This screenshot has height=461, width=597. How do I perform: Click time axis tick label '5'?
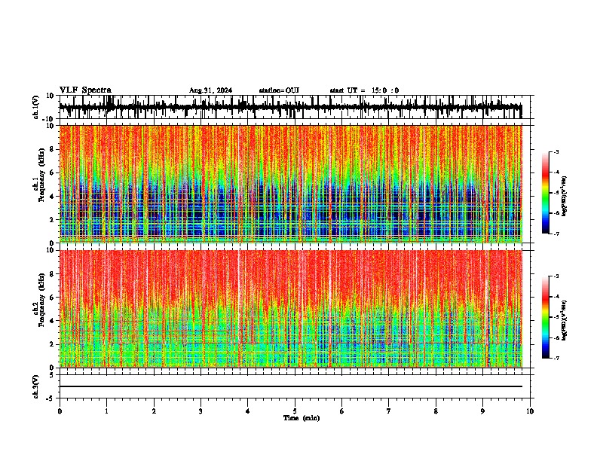(295, 411)
